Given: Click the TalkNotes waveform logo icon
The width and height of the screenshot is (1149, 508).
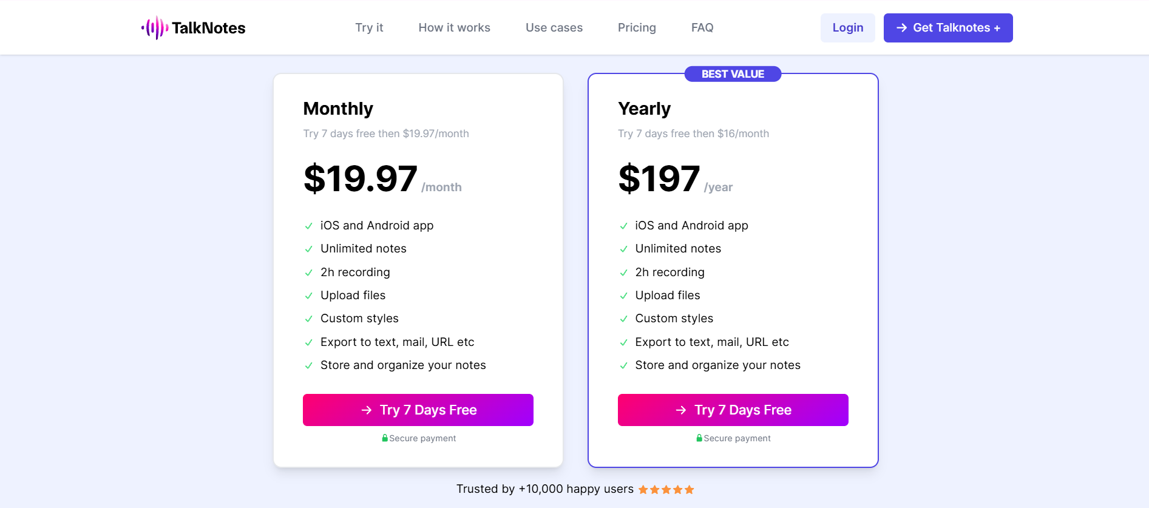Looking at the screenshot, I should (x=155, y=27).
